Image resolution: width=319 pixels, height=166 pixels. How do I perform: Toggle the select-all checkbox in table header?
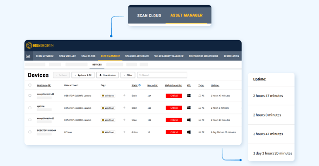coord(30,85)
